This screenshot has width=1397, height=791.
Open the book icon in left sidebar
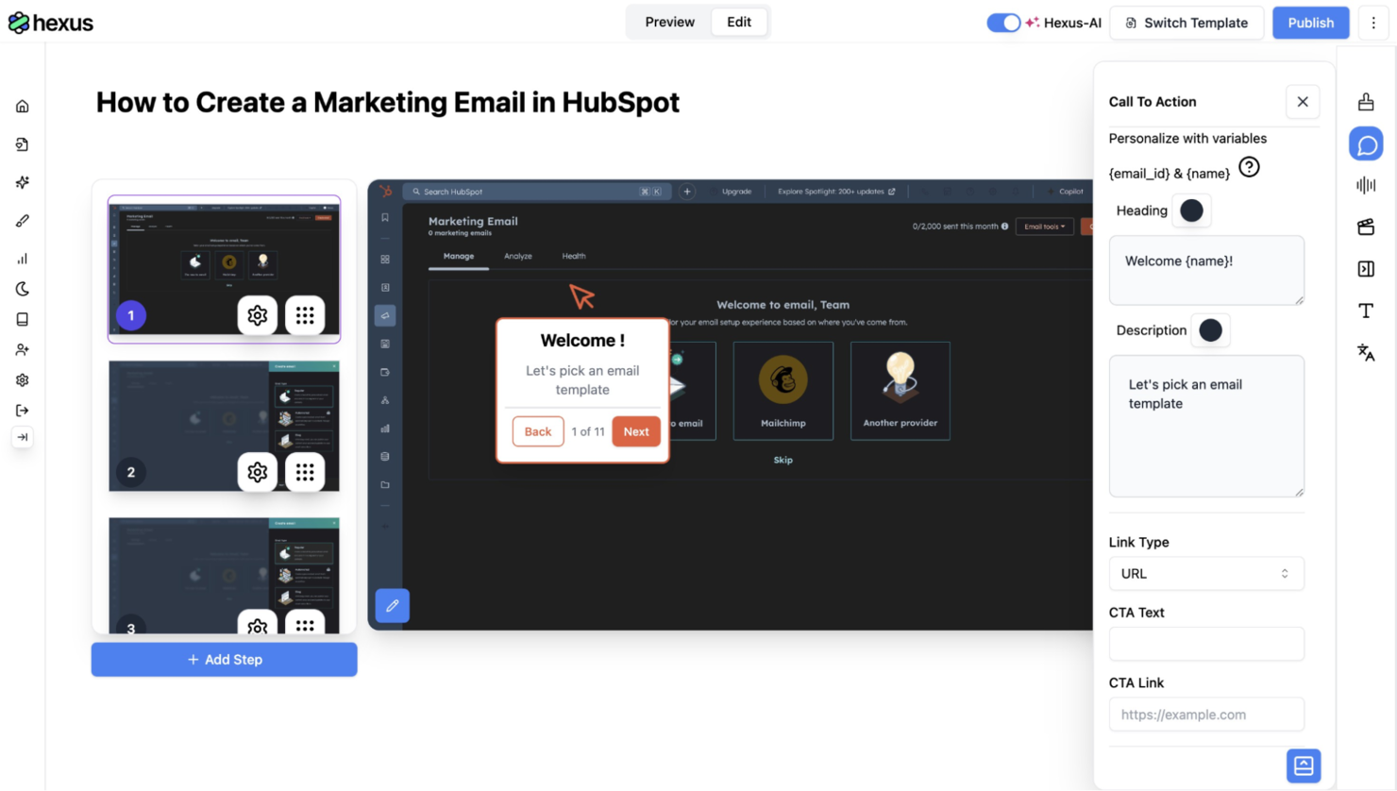[23, 319]
